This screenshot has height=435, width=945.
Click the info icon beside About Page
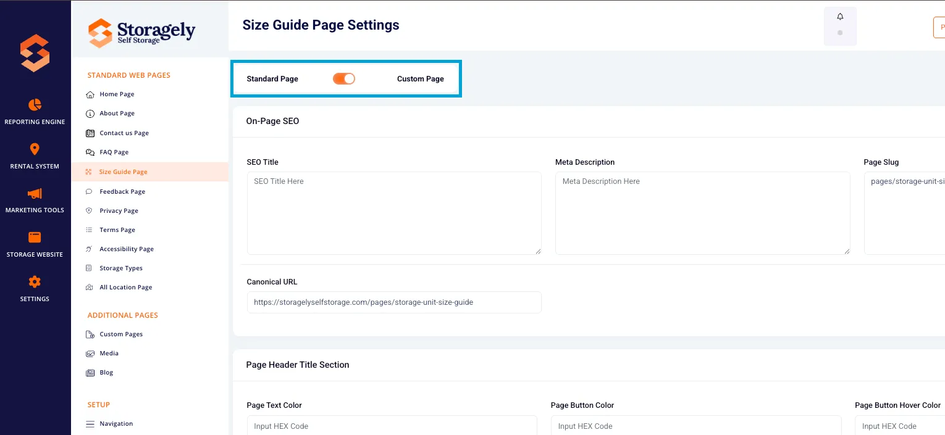[90, 114]
